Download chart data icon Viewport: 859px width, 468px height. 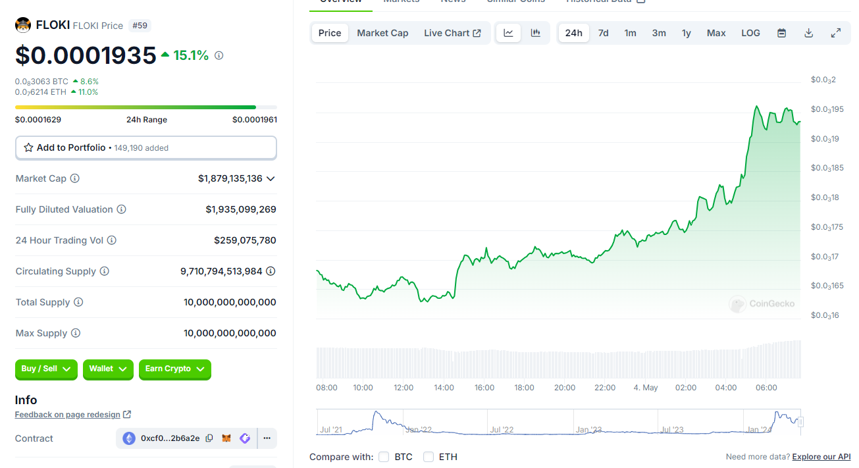click(809, 33)
